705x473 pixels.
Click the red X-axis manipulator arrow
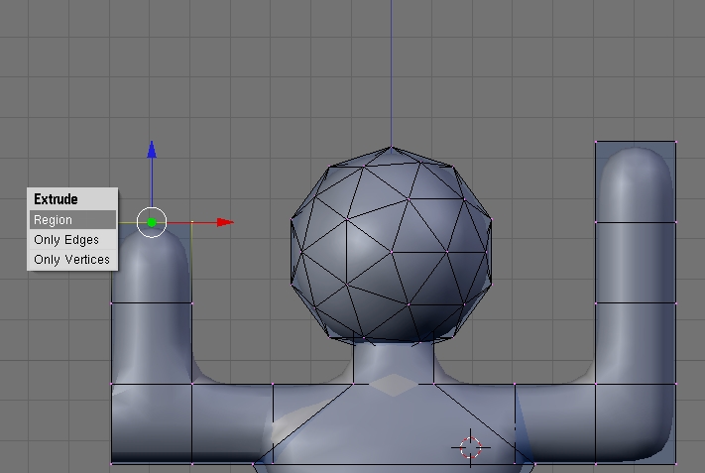click(x=225, y=222)
